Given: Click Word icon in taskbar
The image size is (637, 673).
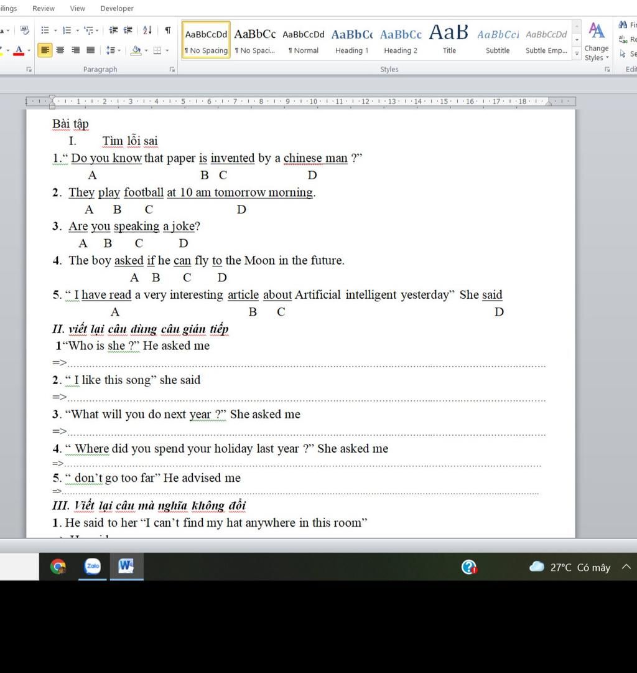Looking at the screenshot, I should click(126, 567).
